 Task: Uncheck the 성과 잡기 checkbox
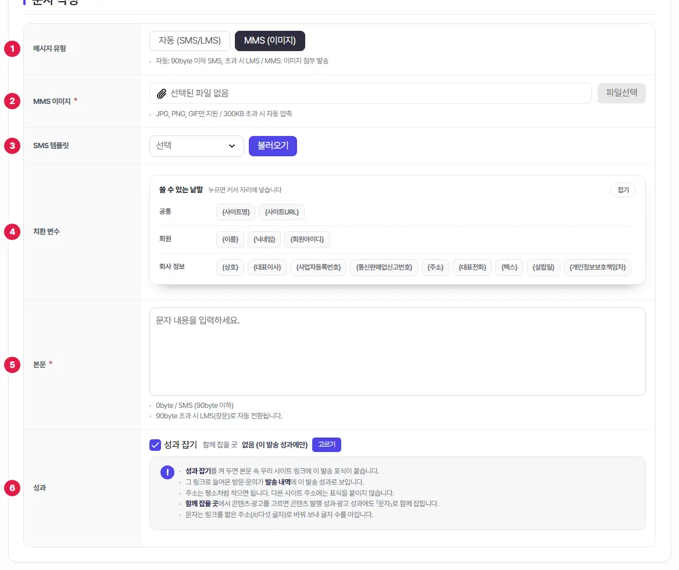coord(155,445)
